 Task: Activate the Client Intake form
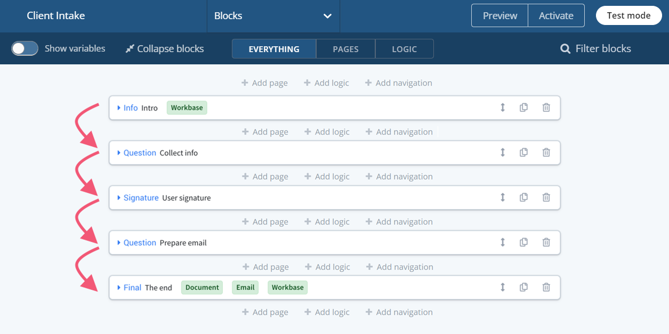[x=556, y=15]
